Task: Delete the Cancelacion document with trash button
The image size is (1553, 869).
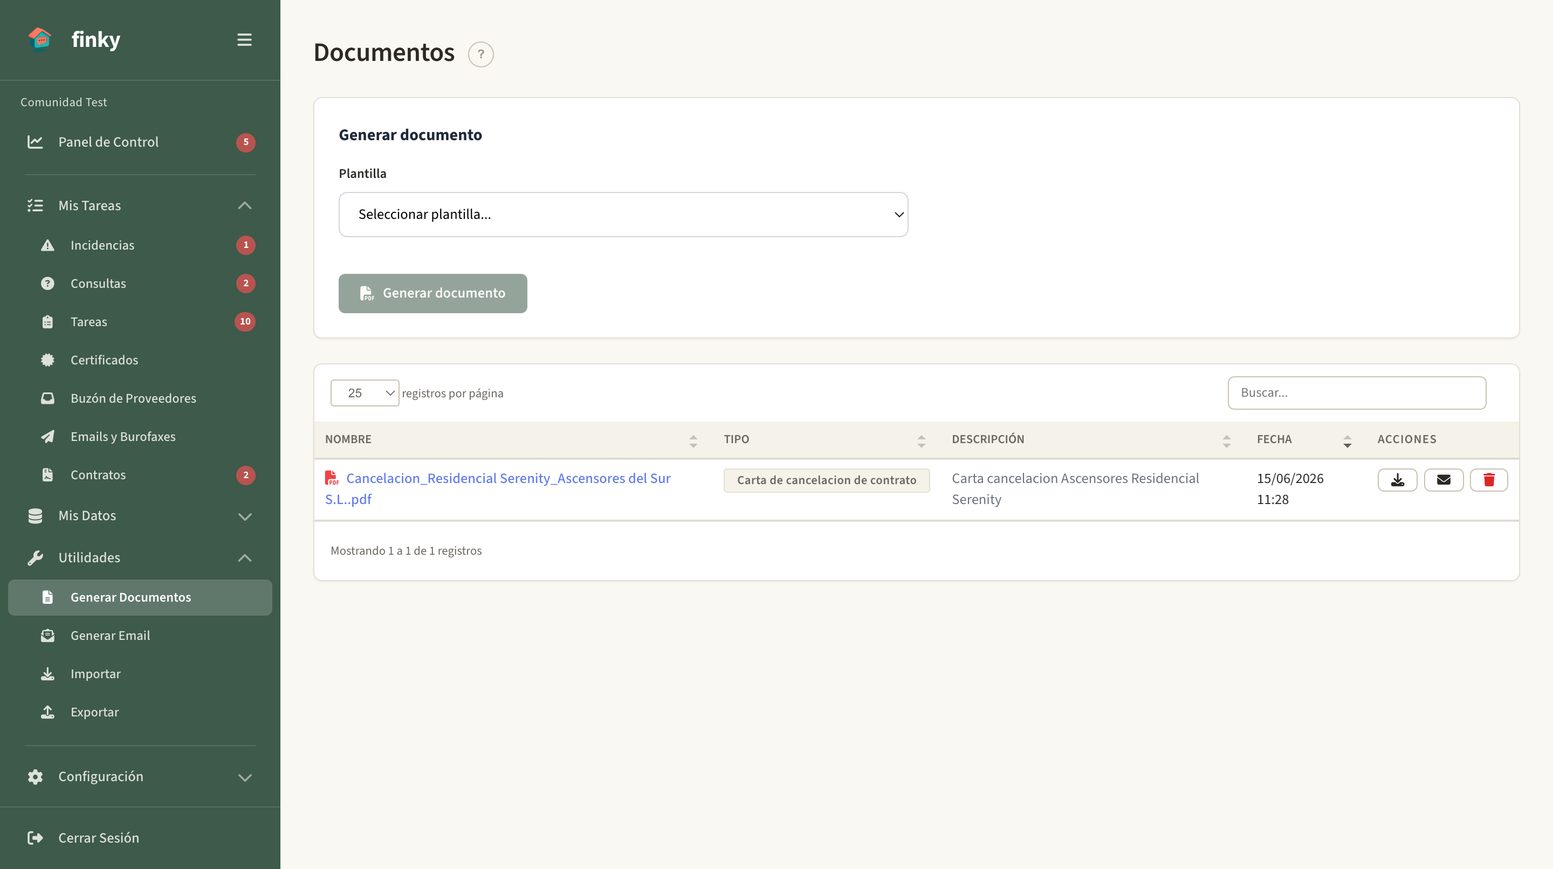Action: [1489, 480]
